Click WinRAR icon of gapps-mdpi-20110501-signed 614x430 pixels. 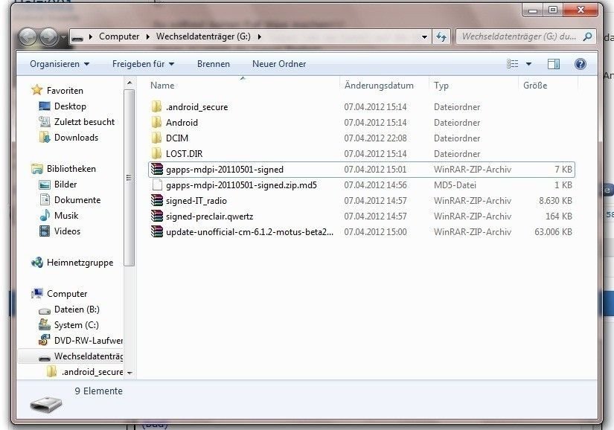point(157,169)
